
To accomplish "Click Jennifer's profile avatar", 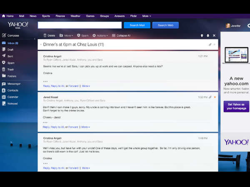I will [228, 26].
